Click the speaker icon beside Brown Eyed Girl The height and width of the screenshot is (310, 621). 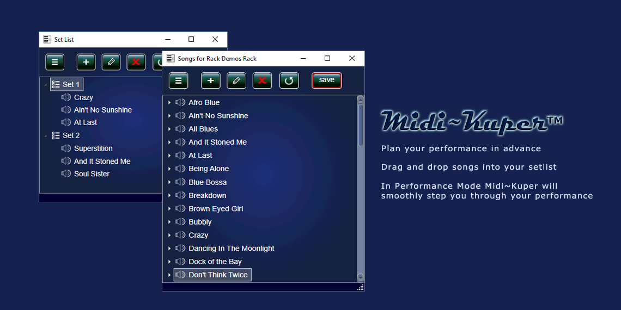180,208
